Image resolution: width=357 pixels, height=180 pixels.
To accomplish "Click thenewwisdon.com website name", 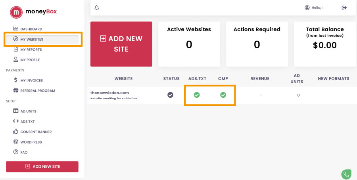I will click(x=109, y=93).
